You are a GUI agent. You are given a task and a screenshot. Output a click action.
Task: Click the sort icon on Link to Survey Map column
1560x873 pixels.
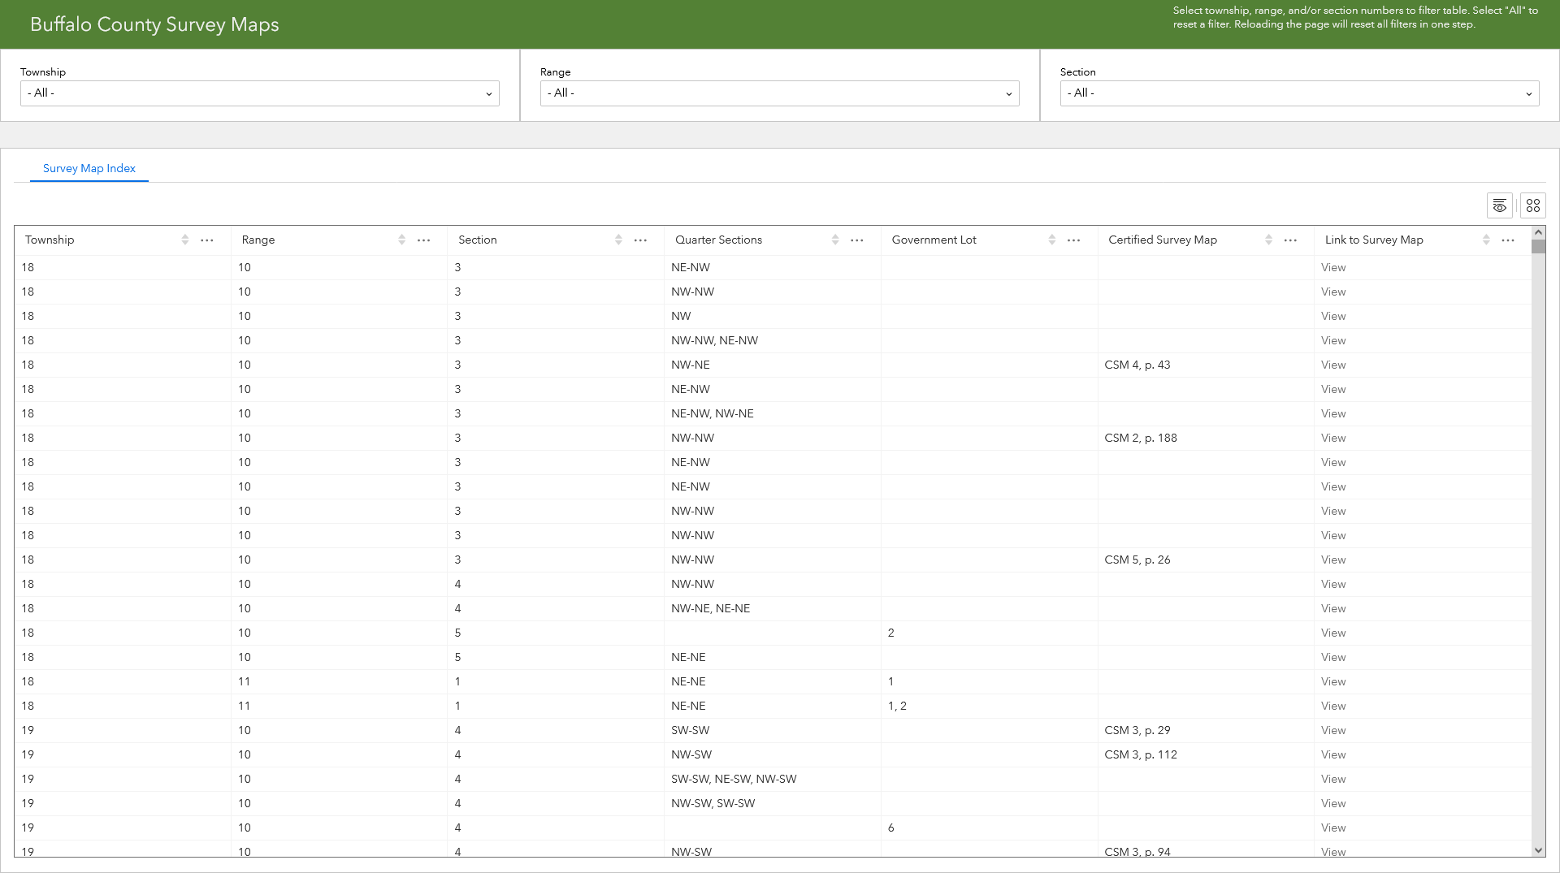coord(1485,240)
